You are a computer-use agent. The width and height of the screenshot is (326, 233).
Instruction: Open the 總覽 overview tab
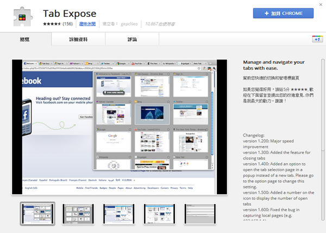coord(26,39)
